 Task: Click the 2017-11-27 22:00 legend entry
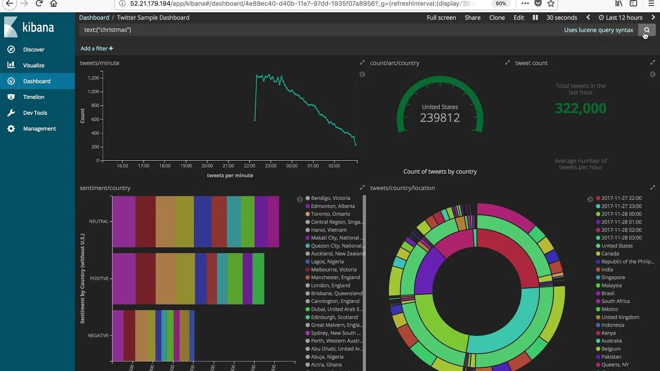619,198
